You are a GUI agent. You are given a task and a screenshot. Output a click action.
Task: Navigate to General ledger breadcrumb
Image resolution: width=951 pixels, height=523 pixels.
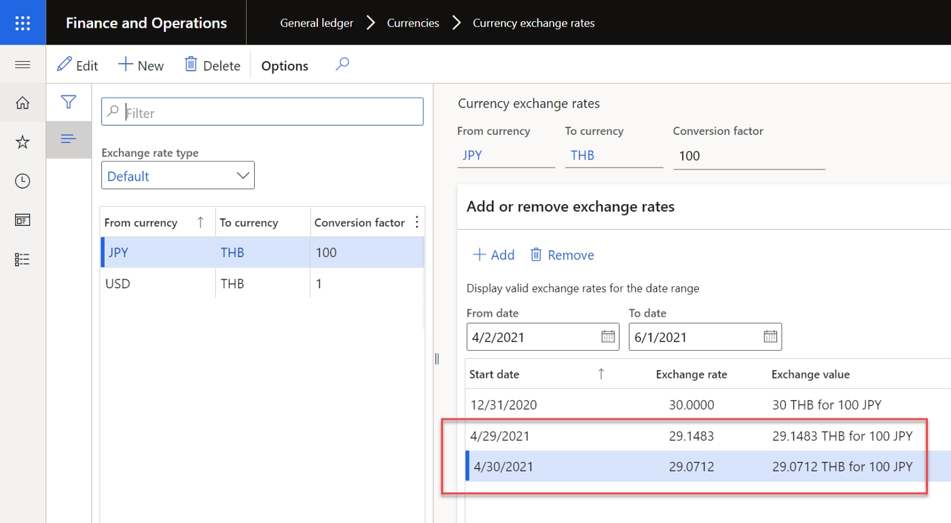click(x=317, y=23)
